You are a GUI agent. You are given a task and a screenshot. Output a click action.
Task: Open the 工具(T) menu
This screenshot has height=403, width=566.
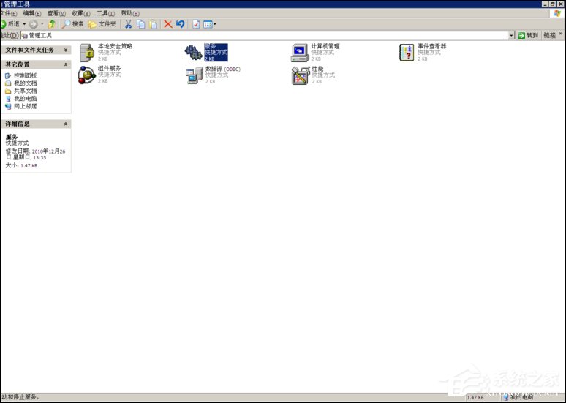pyautogui.click(x=105, y=13)
